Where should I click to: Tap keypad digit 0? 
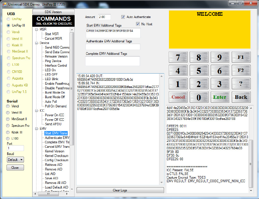tap(199, 97)
